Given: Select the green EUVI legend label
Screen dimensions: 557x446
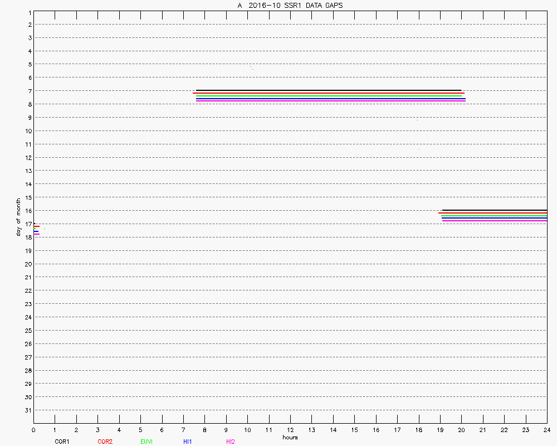Looking at the screenshot, I should pos(146,442).
